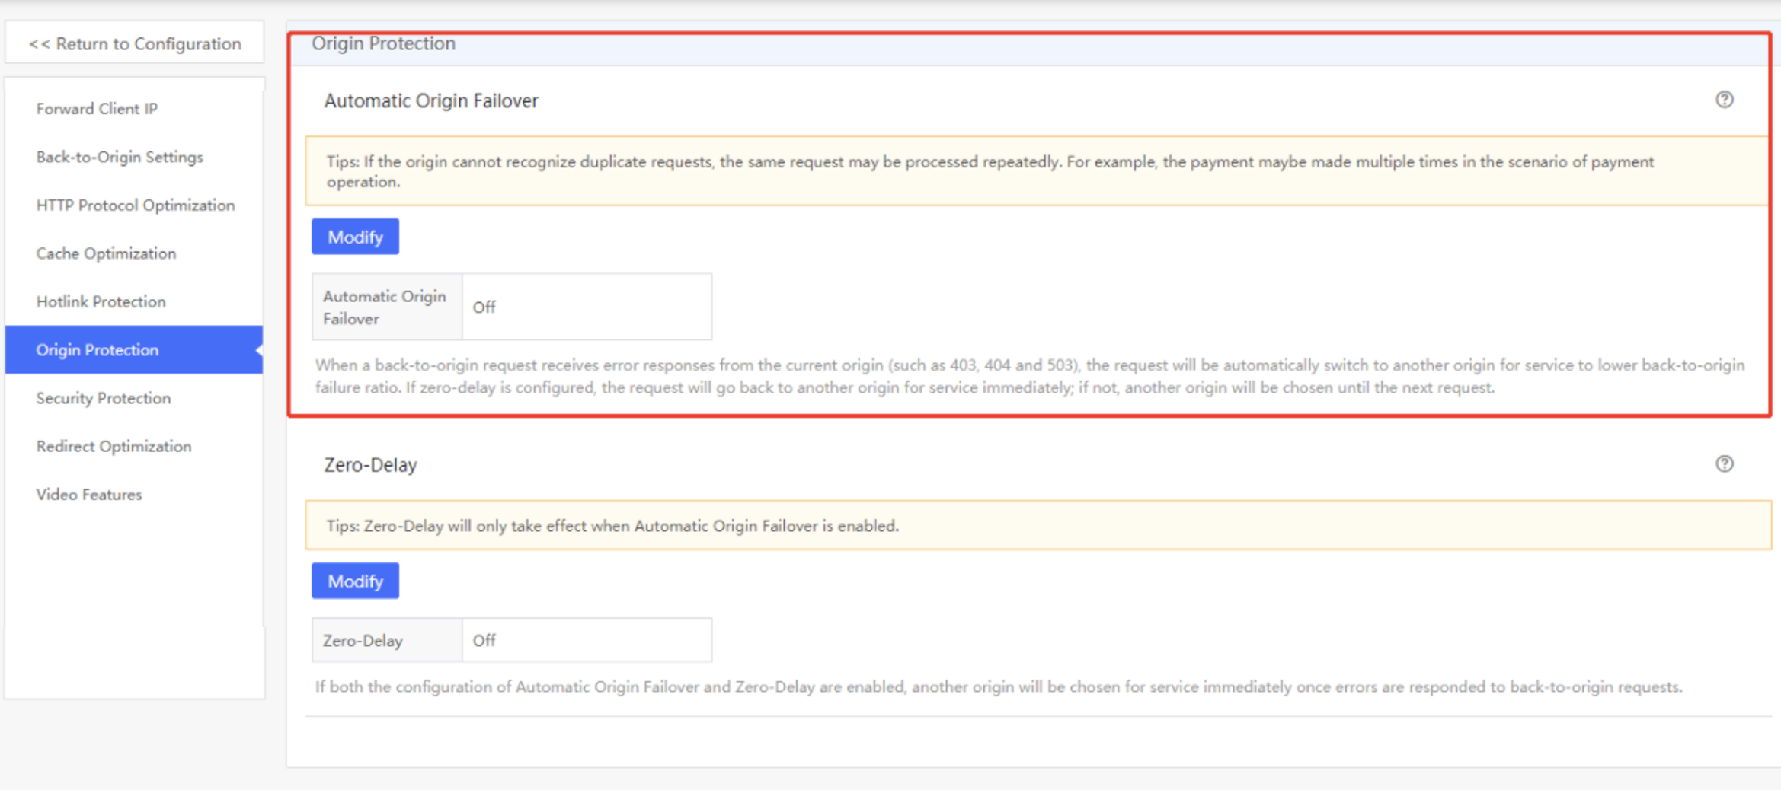Click tip stating Zero-Delay requires failover enabled
The height and width of the screenshot is (790, 1781).
click(1038, 525)
